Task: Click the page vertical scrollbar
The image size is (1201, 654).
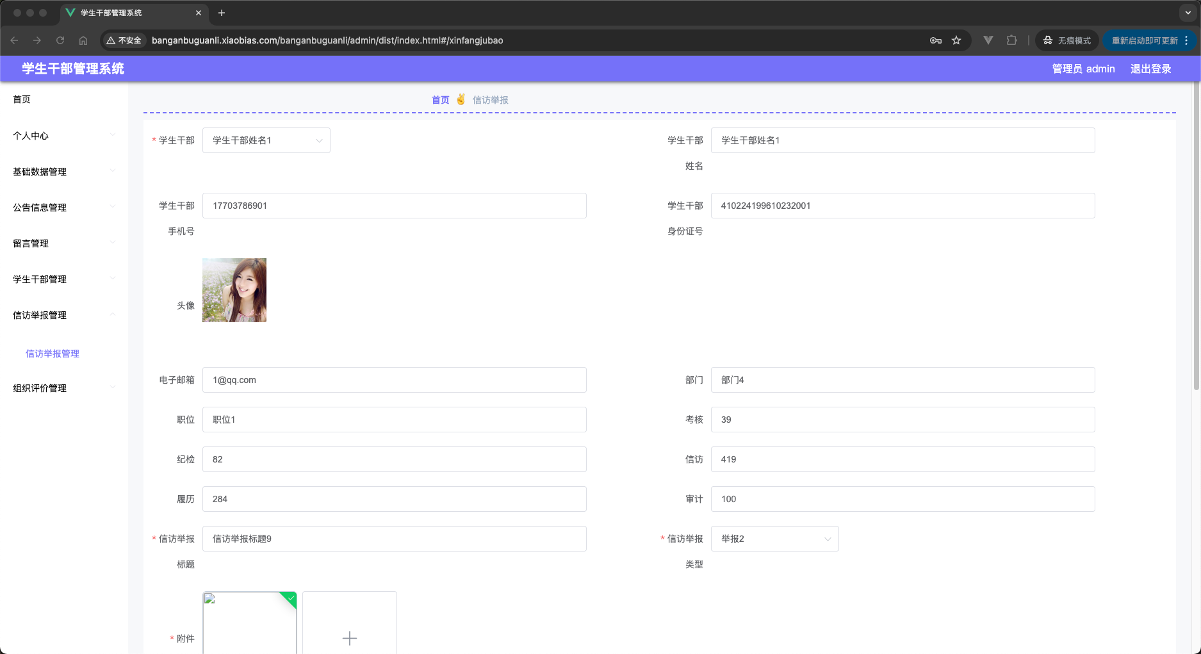Action: (1196, 236)
